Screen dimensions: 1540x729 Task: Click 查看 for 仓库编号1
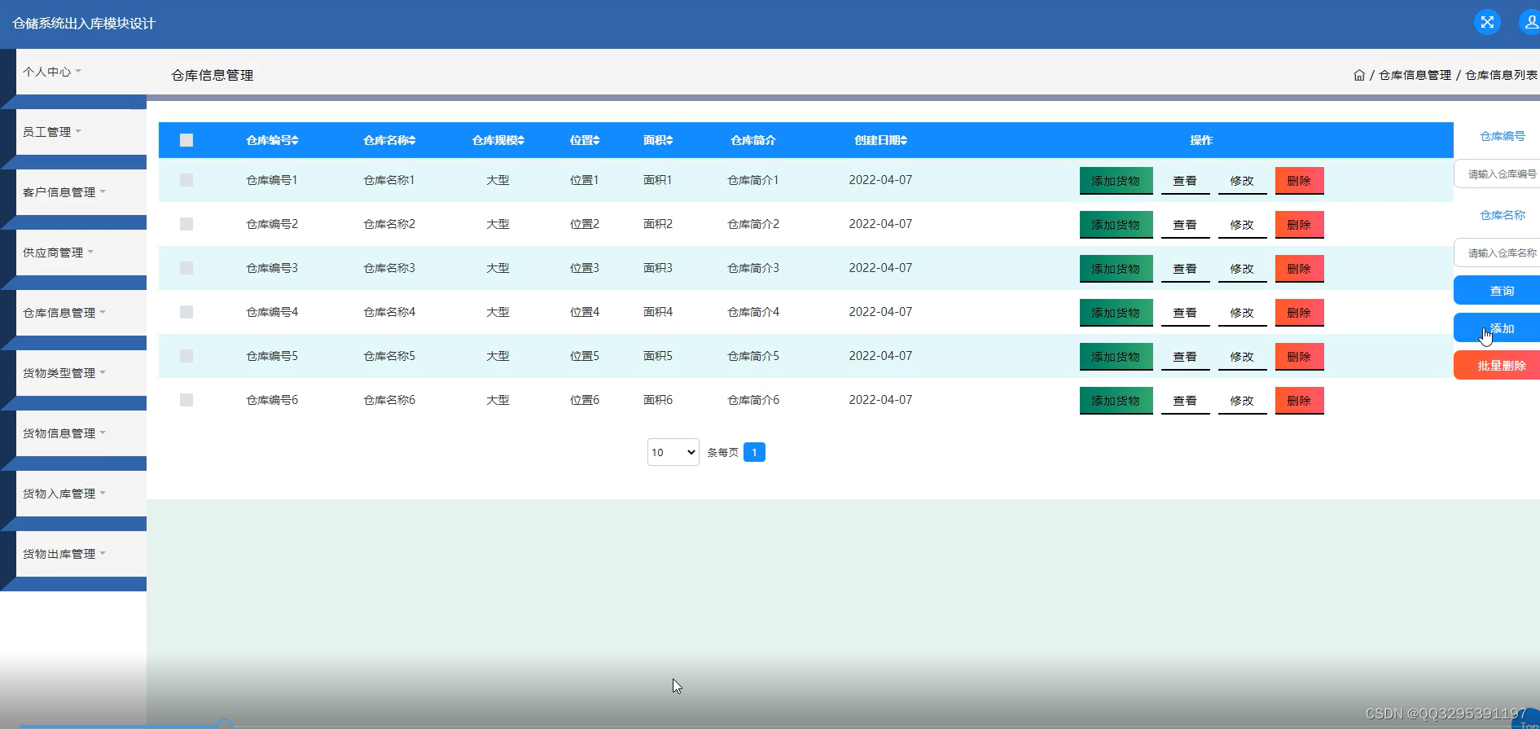click(x=1185, y=181)
